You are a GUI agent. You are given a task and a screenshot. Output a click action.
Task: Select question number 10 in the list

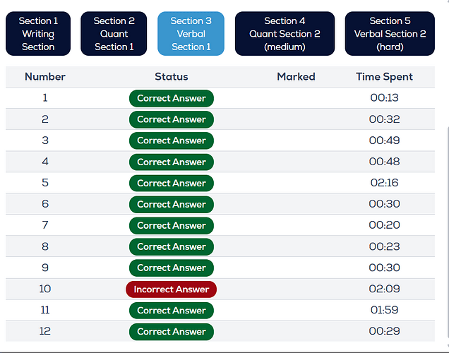[x=45, y=289]
